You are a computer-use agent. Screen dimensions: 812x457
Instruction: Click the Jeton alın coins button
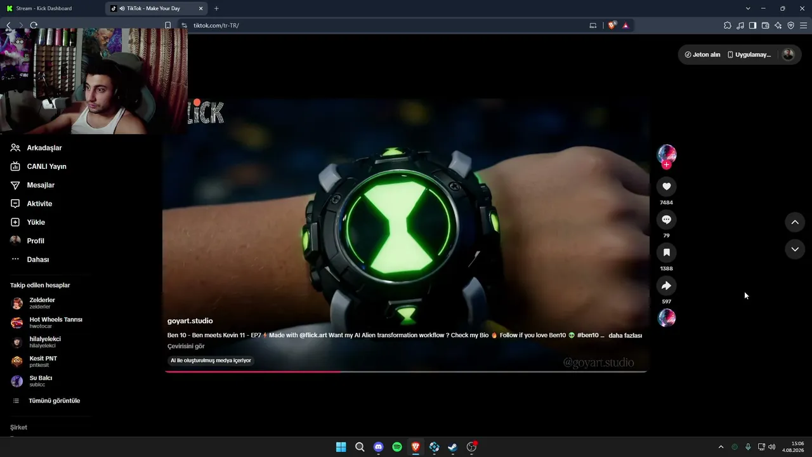tap(702, 55)
